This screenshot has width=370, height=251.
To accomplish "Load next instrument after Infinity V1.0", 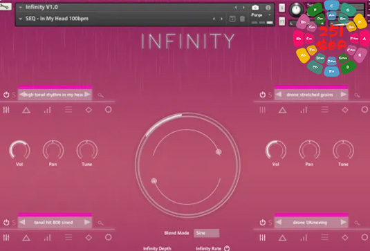I will 243,8.
